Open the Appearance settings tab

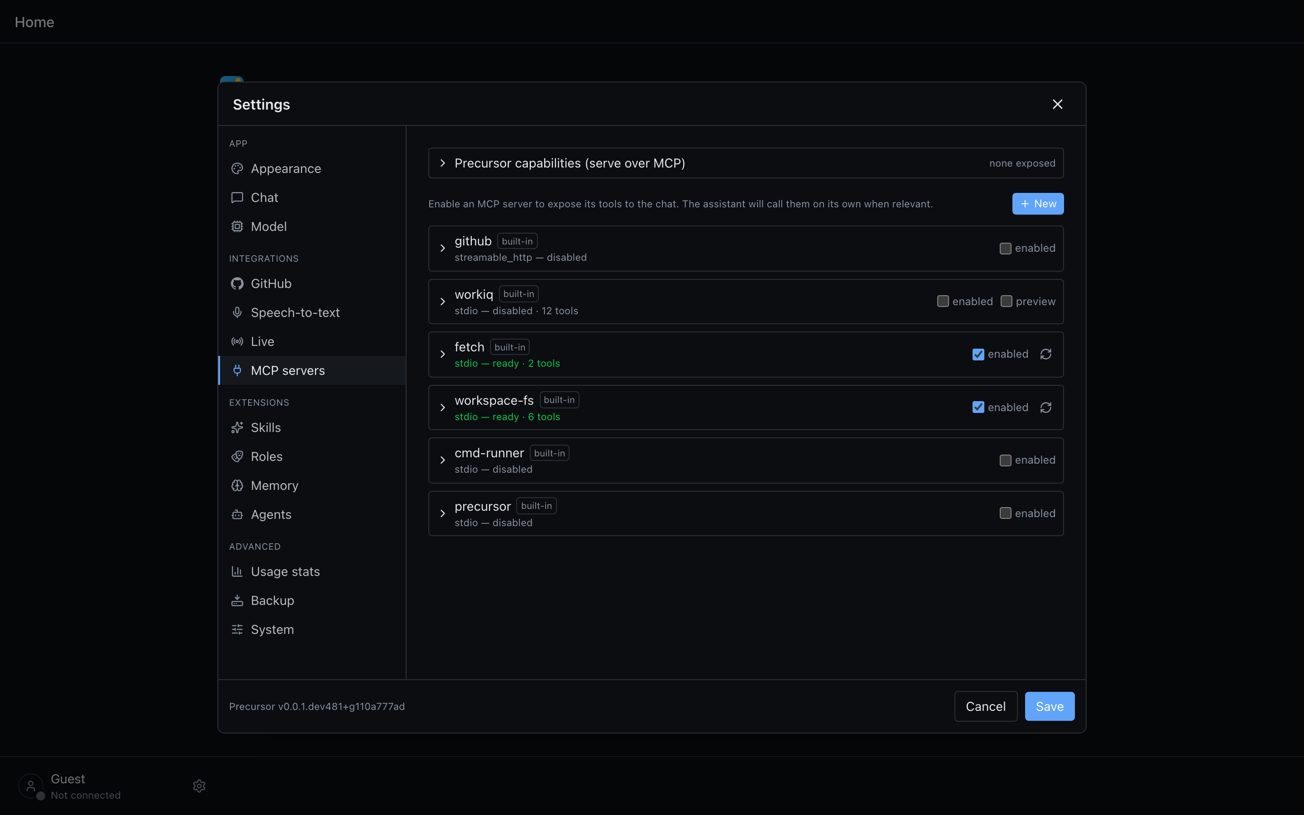coord(312,169)
